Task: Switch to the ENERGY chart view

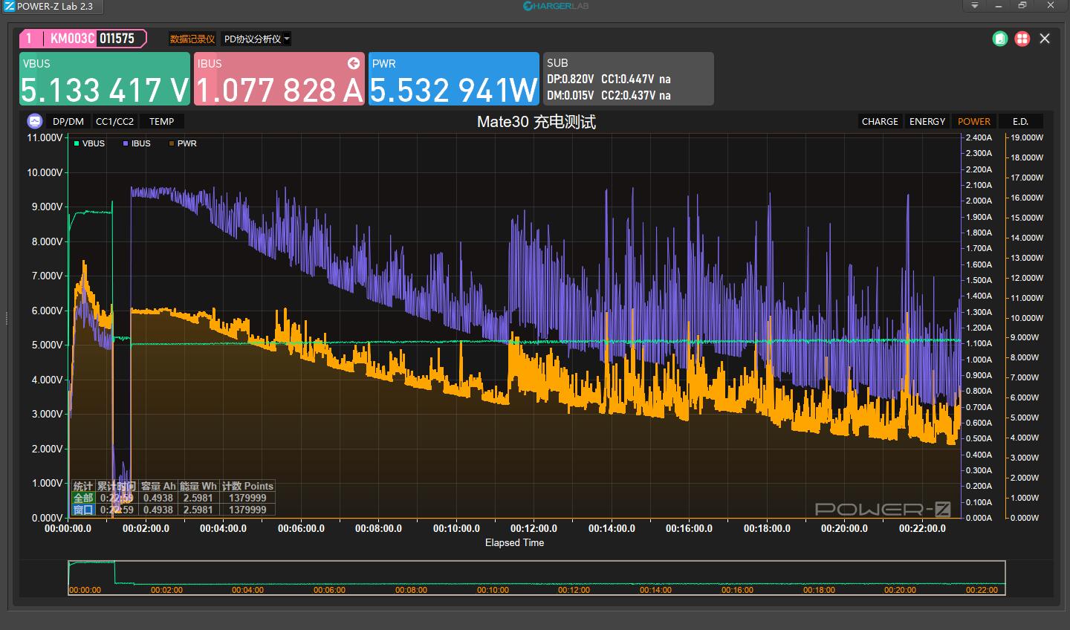Action: [927, 122]
